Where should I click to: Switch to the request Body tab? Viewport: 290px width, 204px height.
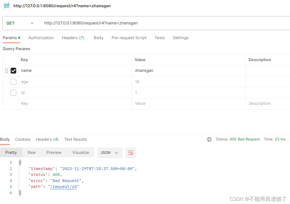tap(98, 38)
